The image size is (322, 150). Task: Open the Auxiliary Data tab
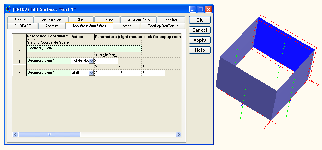coord(138,20)
